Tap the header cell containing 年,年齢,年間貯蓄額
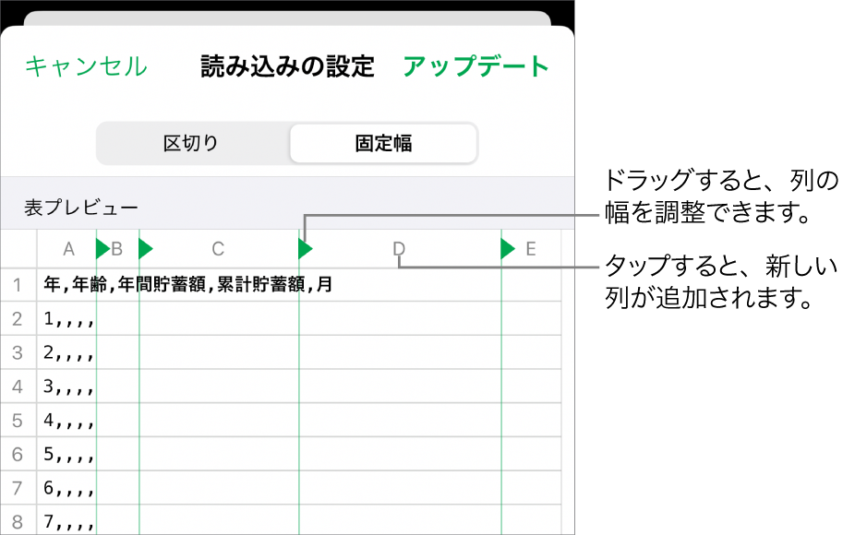This screenshot has height=535, width=855. (x=185, y=285)
